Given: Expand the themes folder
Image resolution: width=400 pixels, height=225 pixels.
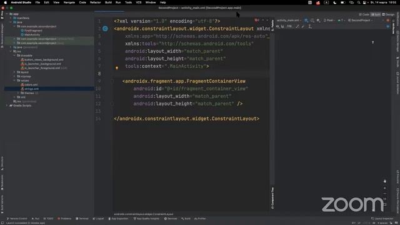Looking at the screenshot, I should tap(18, 93).
